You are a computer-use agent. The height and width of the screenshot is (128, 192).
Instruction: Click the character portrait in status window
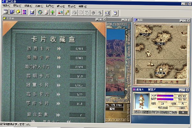click(x=142, y=101)
